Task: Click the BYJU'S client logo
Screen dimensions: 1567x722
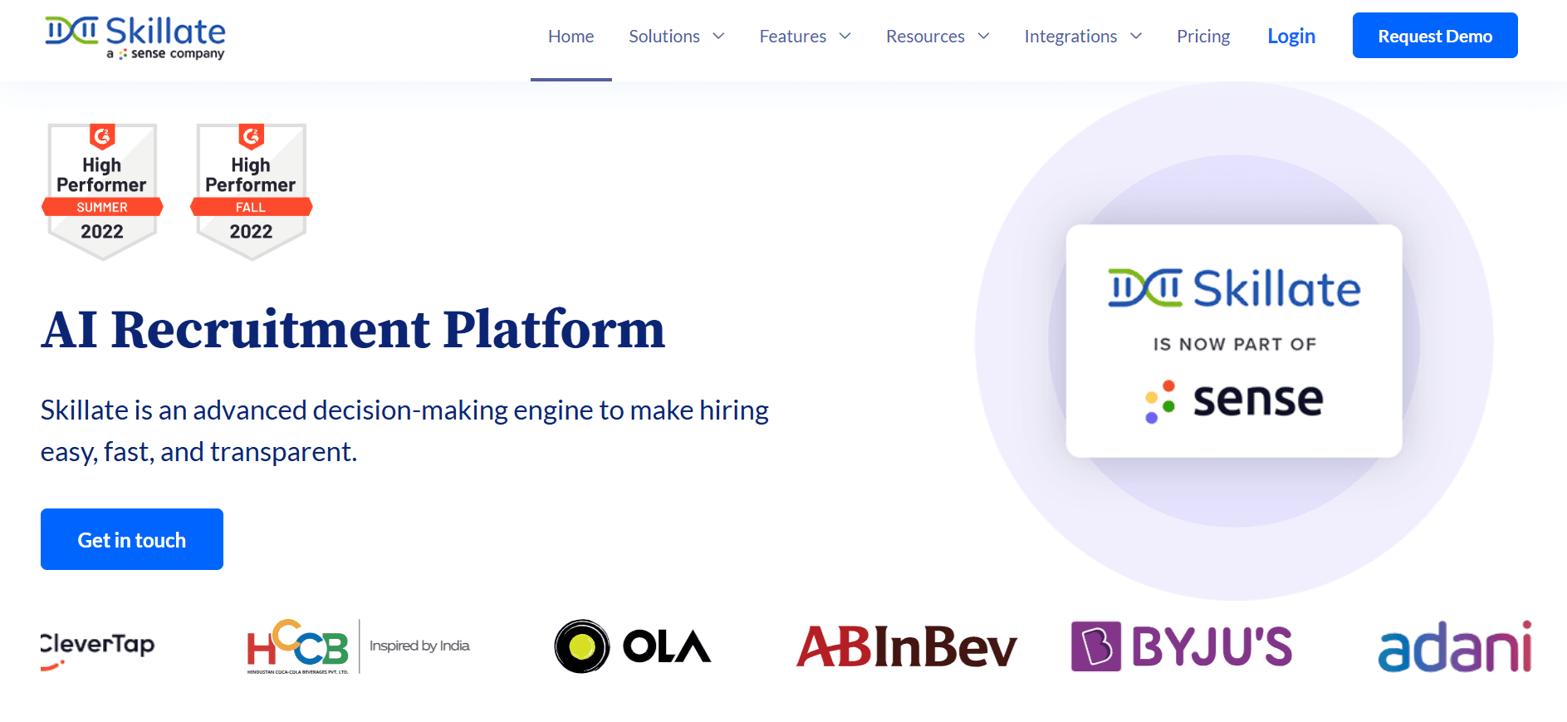Action: click(x=1182, y=646)
